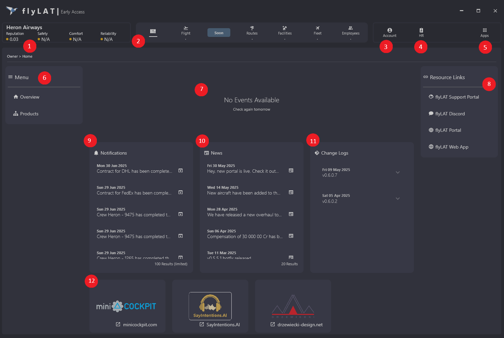This screenshot has width=504, height=338.
Task: Click the SayIntentions.AI logo thumbnail
Action: click(210, 306)
